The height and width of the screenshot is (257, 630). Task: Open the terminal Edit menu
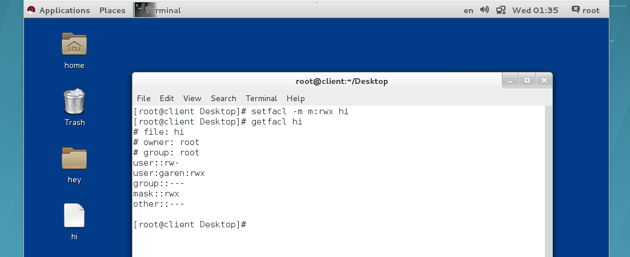point(167,98)
